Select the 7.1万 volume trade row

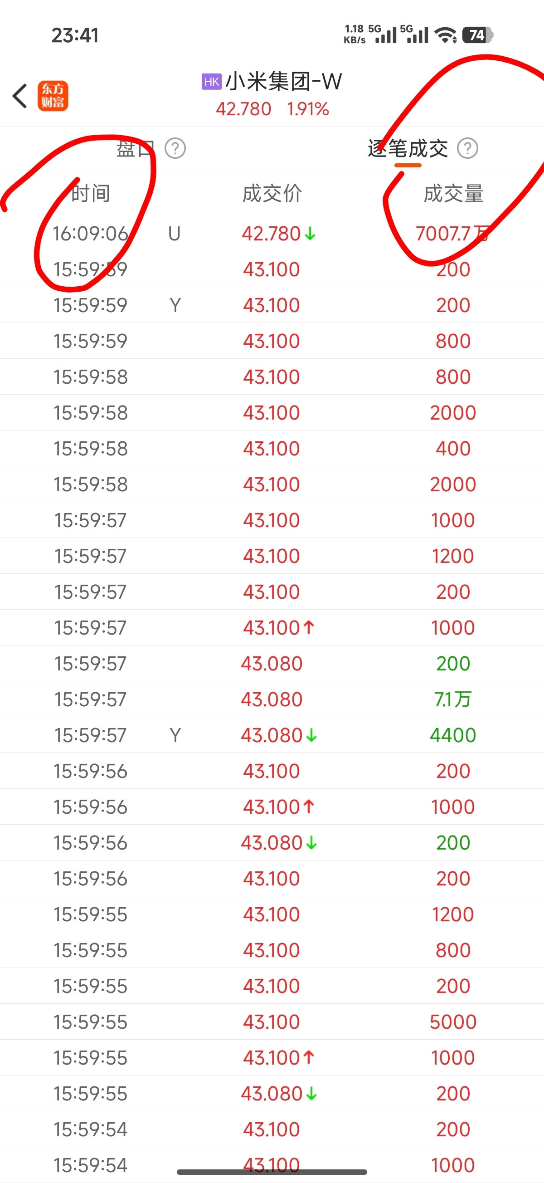coord(272,699)
